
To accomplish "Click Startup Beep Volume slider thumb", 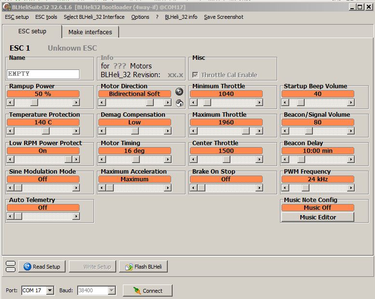I will (301, 102).
